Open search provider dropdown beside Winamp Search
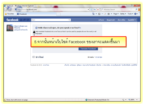This screenshot has height=104, width=143. coord(139,9)
